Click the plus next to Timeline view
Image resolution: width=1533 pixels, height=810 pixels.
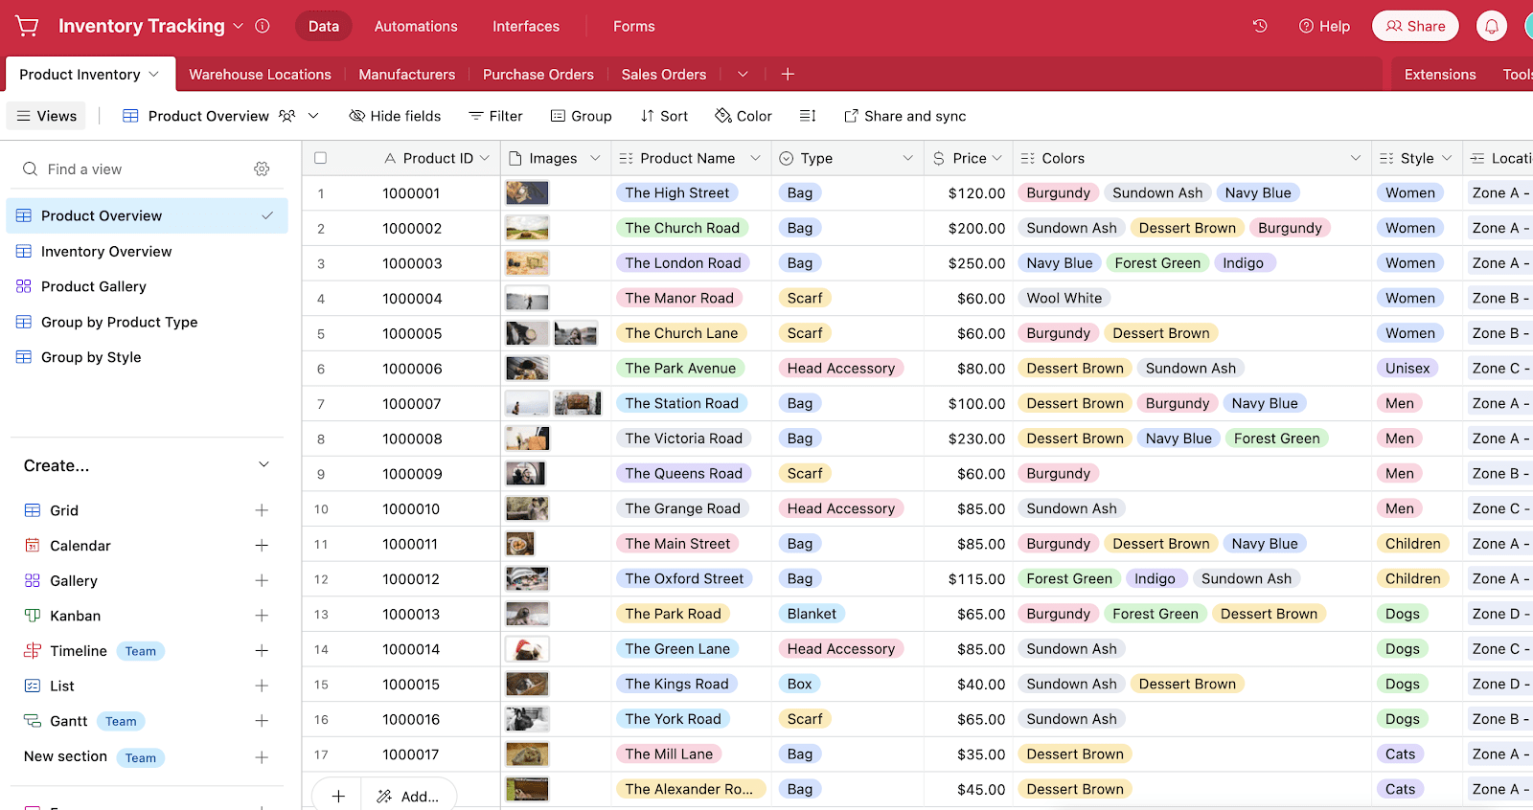pyautogui.click(x=262, y=651)
